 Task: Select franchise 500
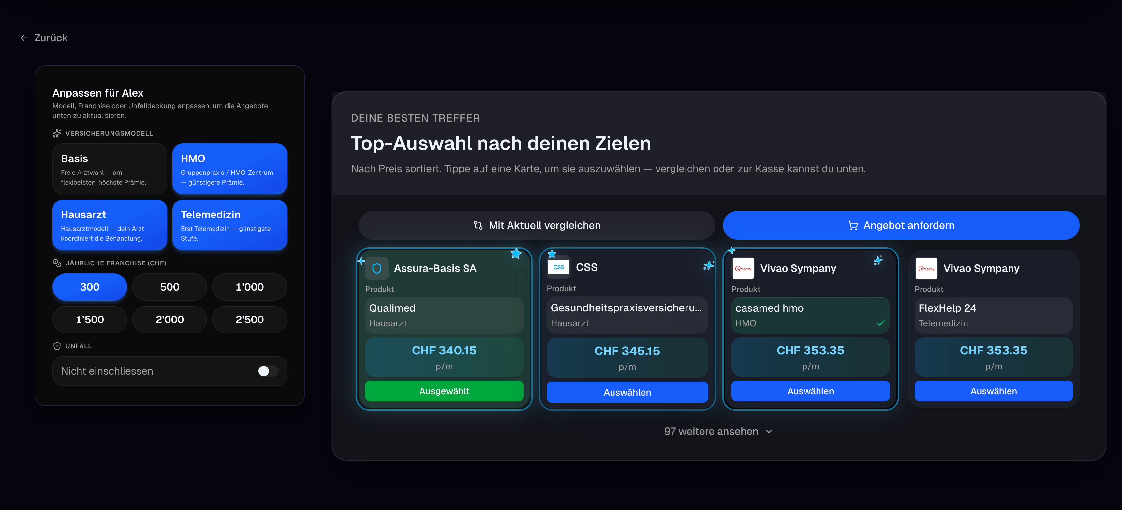pos(170,287)
